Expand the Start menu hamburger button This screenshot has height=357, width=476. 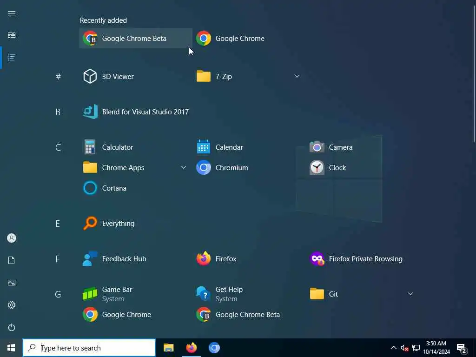tap(12, 13)
